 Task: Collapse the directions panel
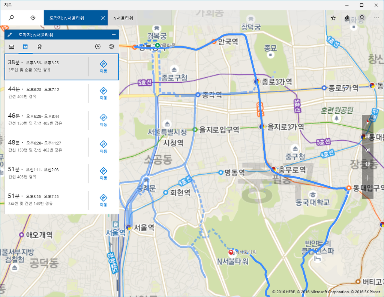[x=113, y=34]
